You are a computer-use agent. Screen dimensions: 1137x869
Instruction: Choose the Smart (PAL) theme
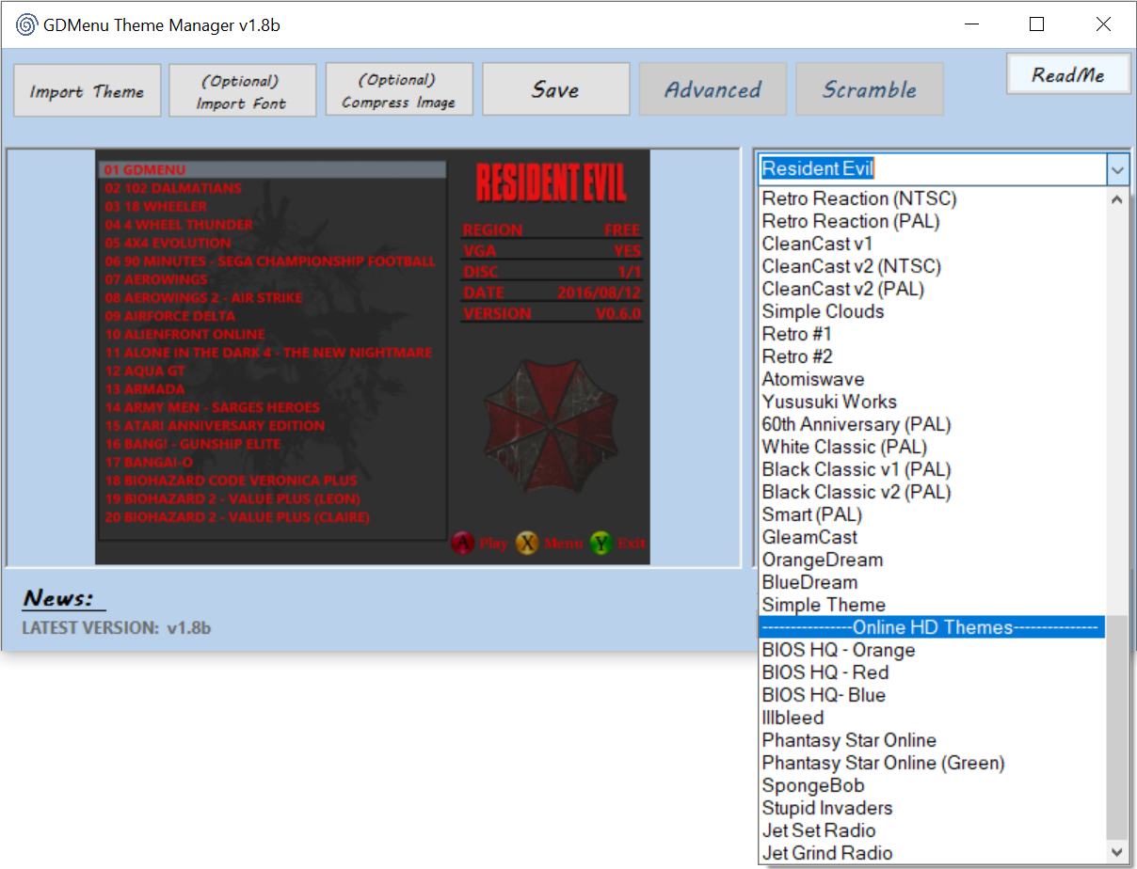tap(932, 514)
